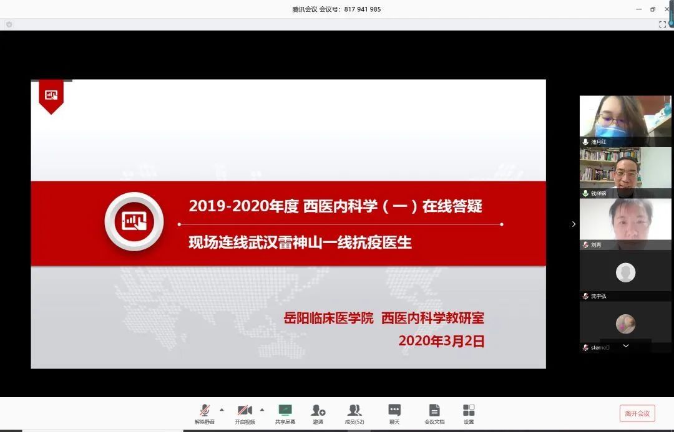This screenshot has width=674, height=432.
Task: Enter full screen mode via top-right icon
Action: click(x=663, y=24)
